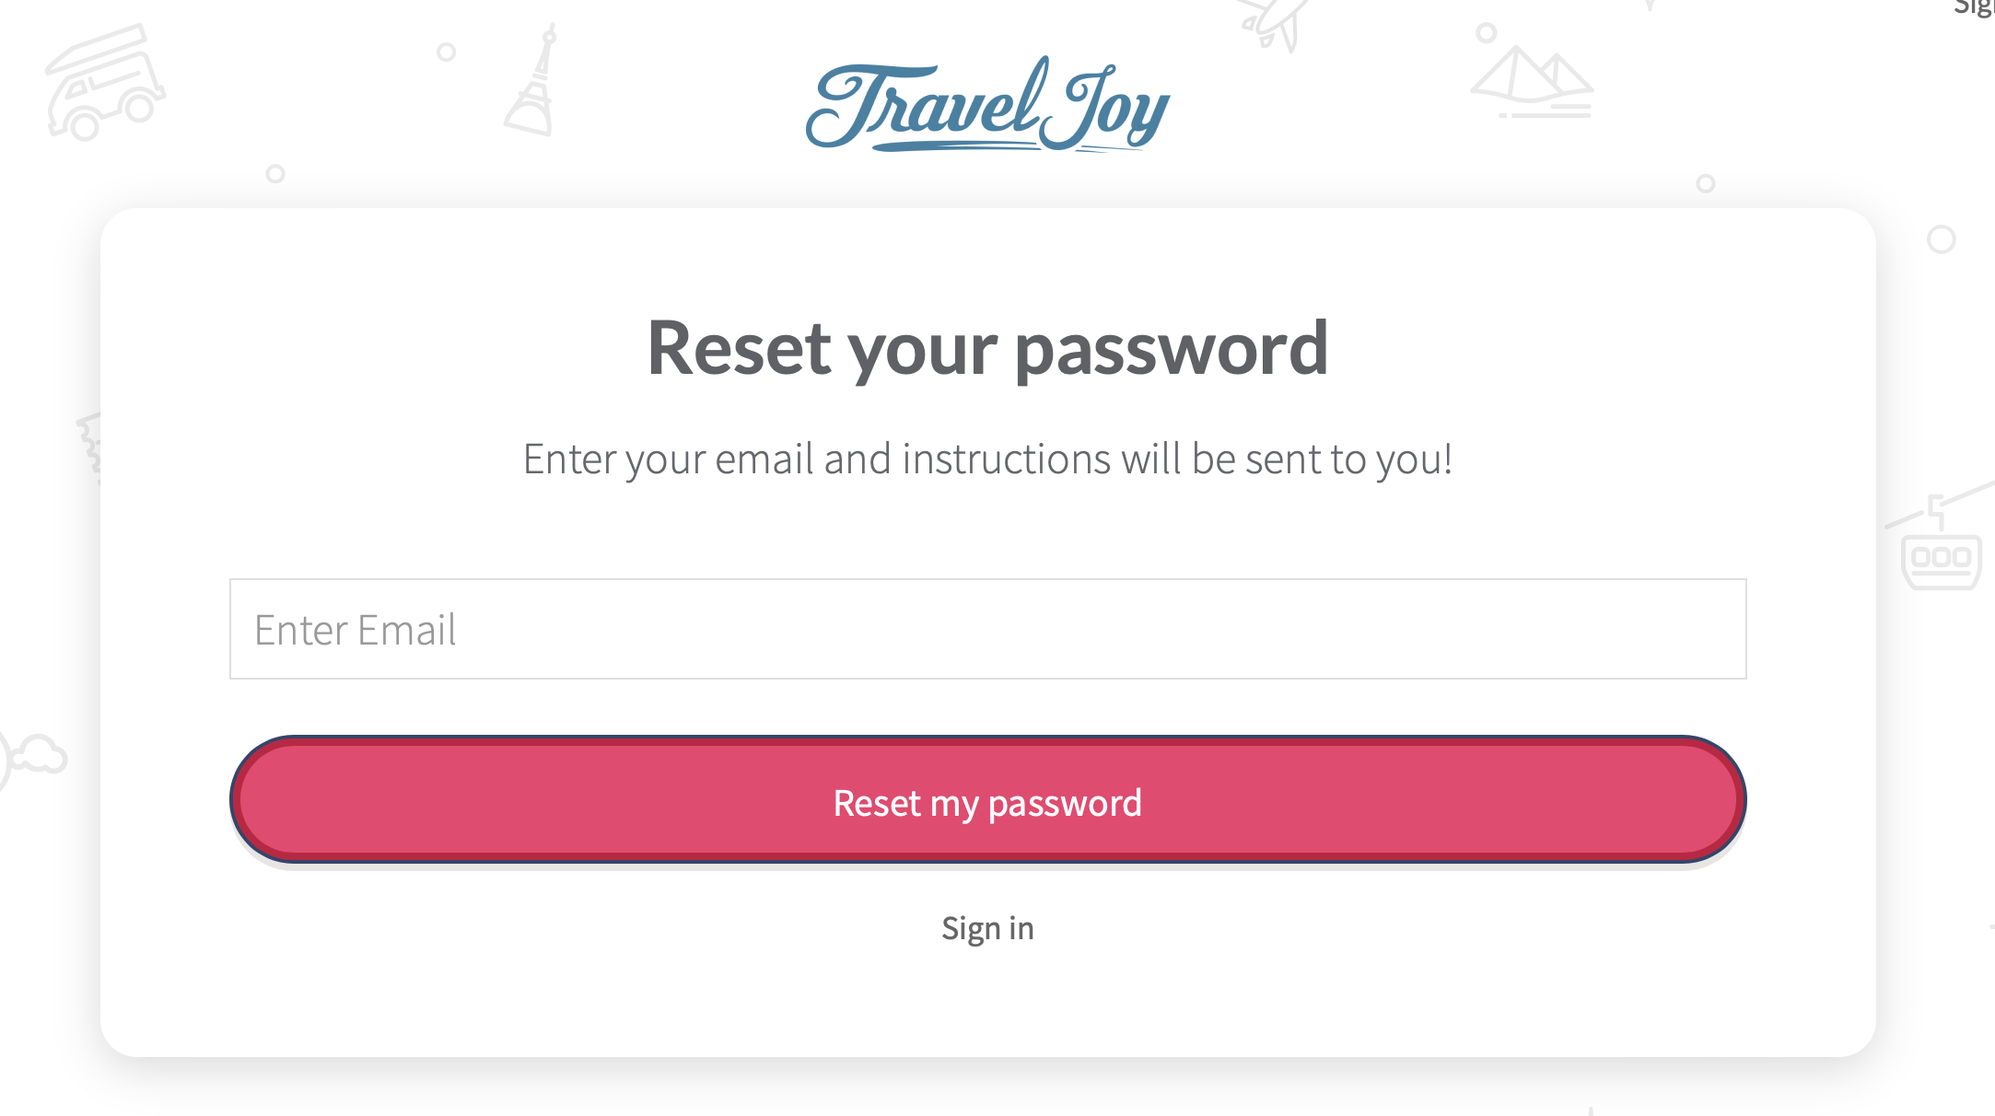
Task: Click the small circle left of Eiffel Tower
Action: tap(447, 52)
